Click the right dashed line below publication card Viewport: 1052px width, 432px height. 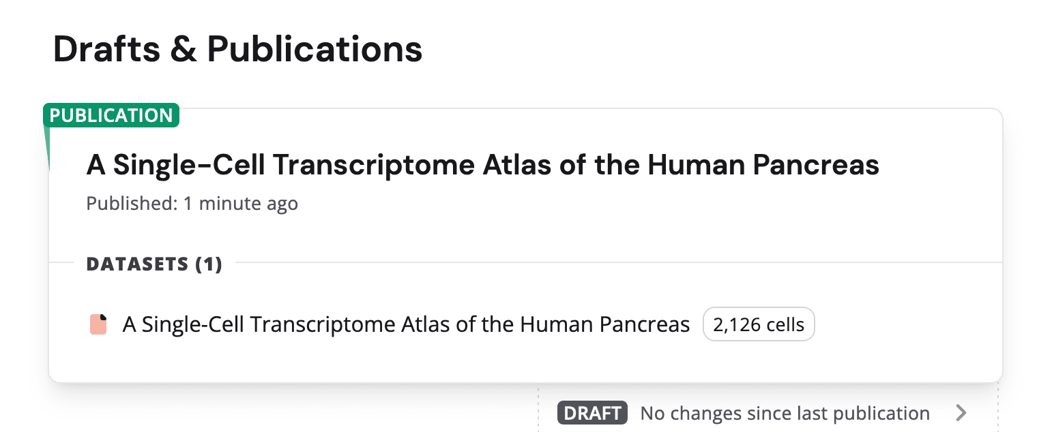[998, 409]
